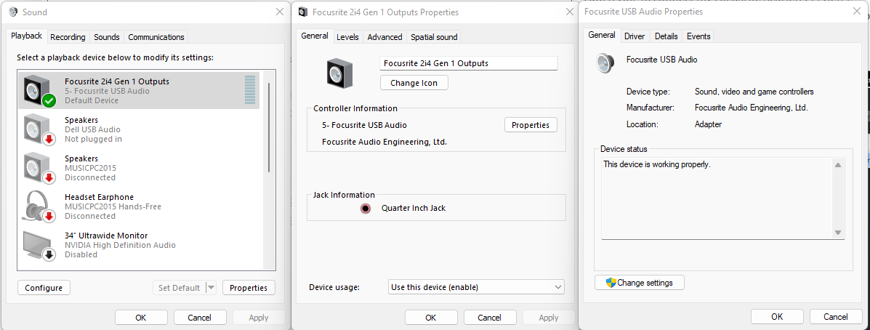Click the Change Icon button
The height and width of the screenshot is (330, 870).
414,83
